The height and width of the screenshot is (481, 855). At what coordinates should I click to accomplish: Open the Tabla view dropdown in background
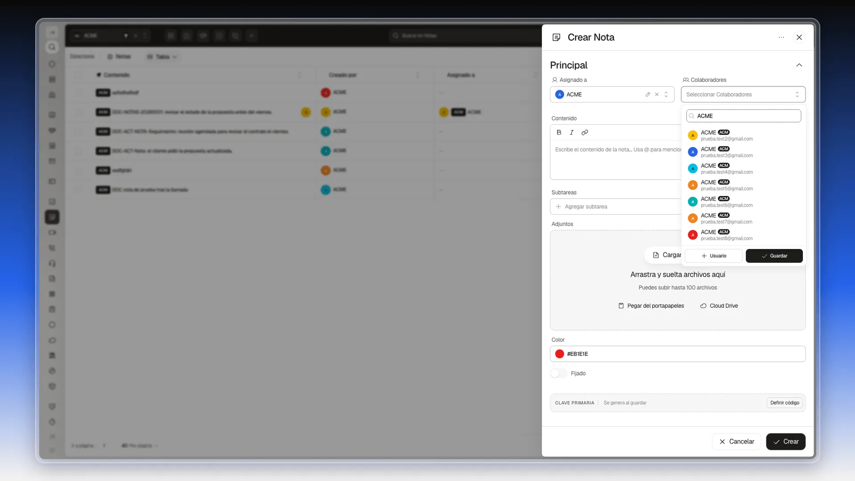tap(162, 57)
